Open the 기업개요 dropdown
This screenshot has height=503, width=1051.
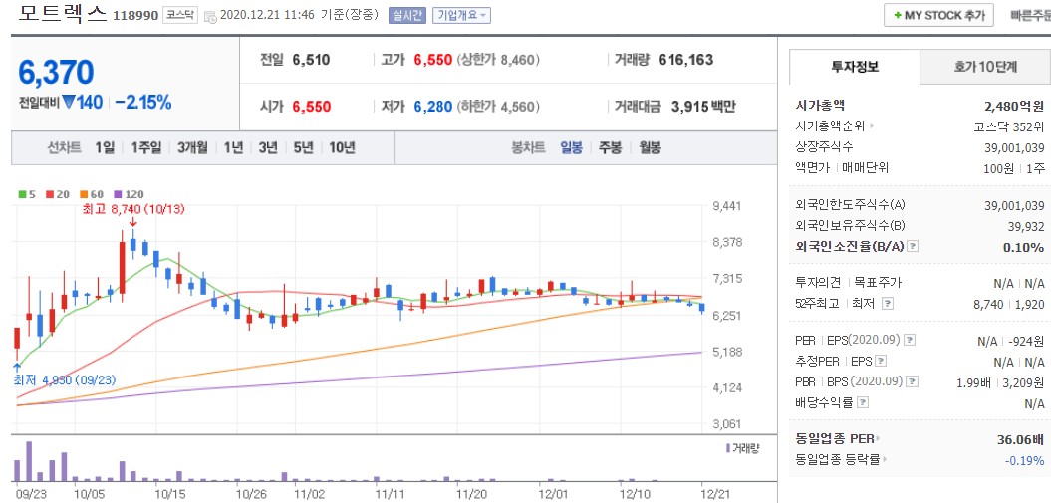(461, 15)
